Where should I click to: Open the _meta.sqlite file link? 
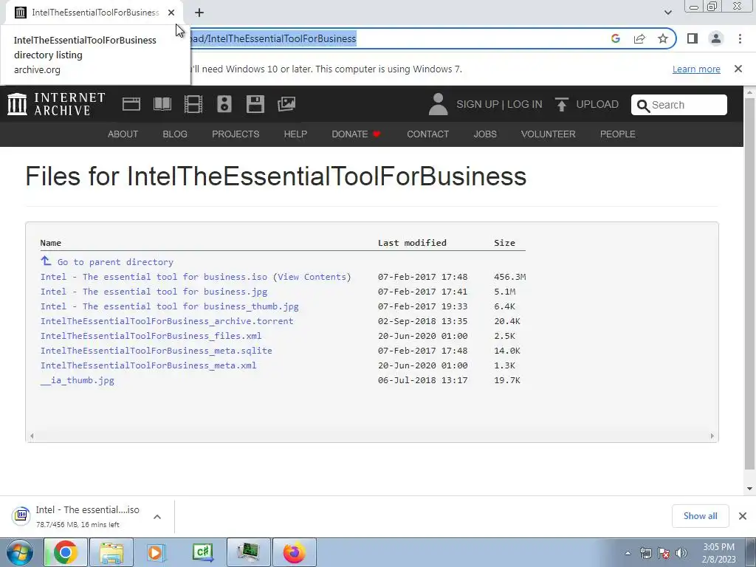157,351
